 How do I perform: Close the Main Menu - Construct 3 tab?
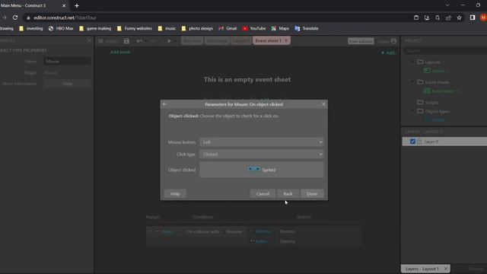(64, 5)
